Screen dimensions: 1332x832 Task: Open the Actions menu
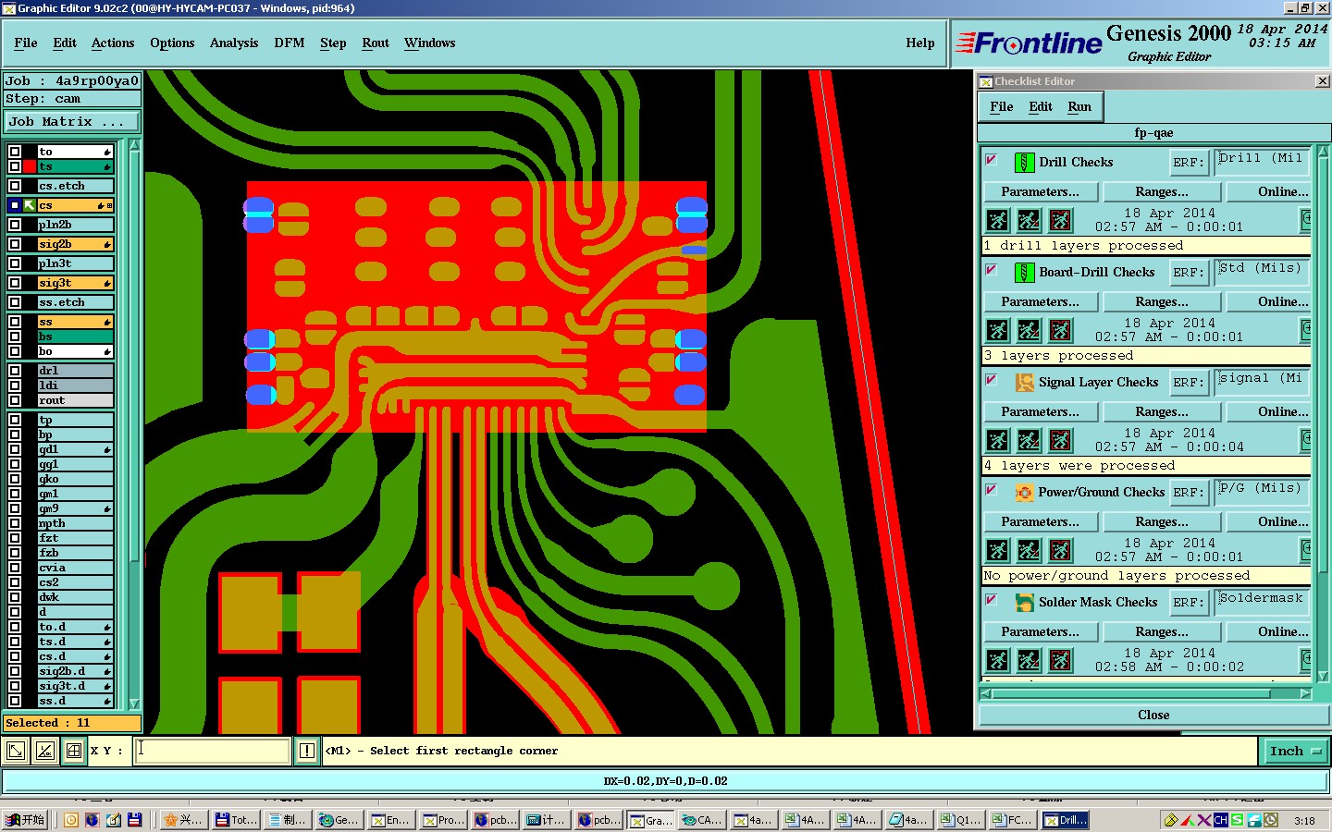[x=113, y=43]
